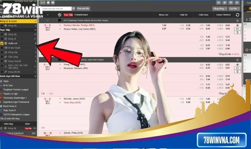
Task: Click the announcement speaker icon
Action: click(53, 3)
